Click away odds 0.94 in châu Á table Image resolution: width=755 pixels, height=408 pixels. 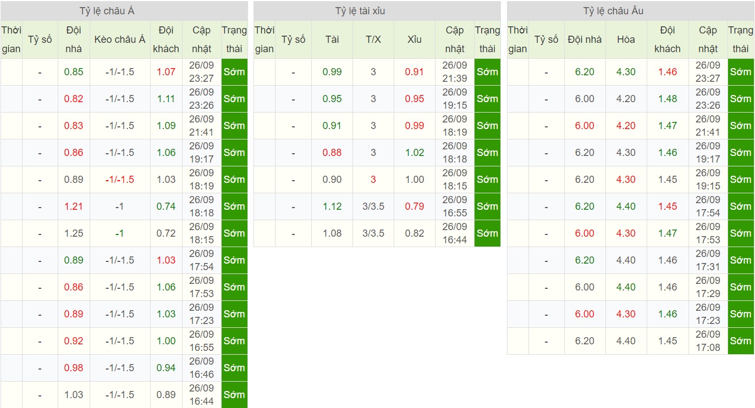click(x=166, y=368)
